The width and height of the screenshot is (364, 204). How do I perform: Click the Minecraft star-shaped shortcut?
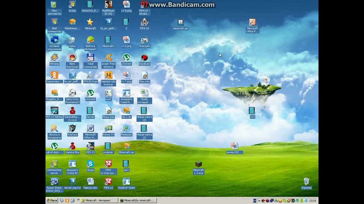(90, 22)
